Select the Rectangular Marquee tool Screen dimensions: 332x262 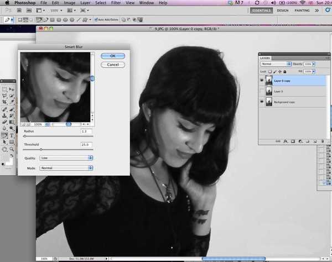(x=4, y=88)
